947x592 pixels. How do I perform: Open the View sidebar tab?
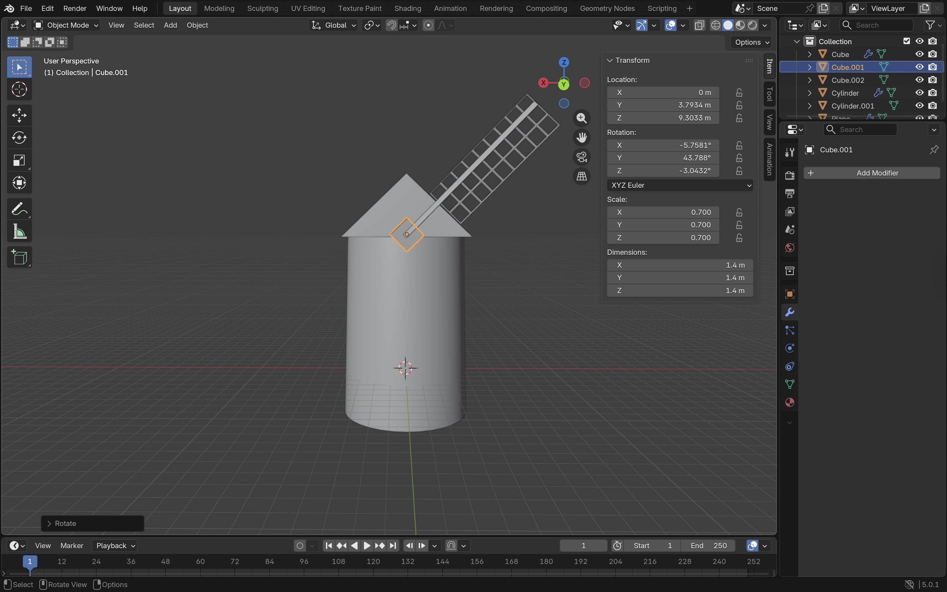(x=769, y=122)
